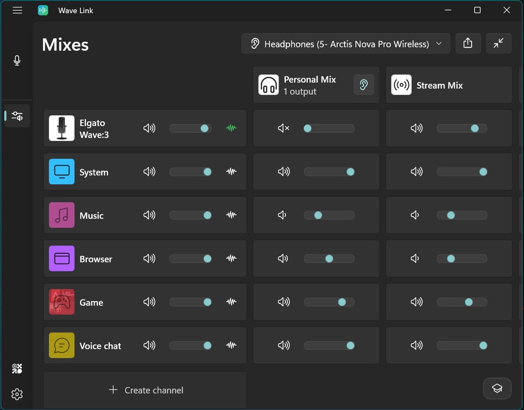Click the Mixes page heading
This screenshot has height=410, width=524.
point(65,45)
